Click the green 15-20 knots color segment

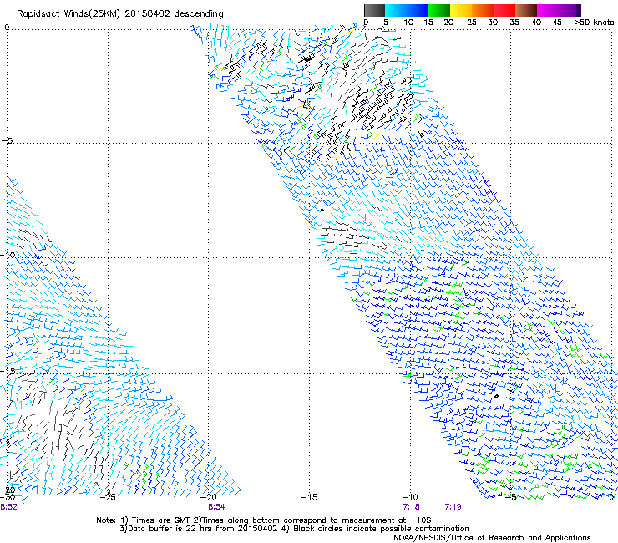[x=439, y=10]
